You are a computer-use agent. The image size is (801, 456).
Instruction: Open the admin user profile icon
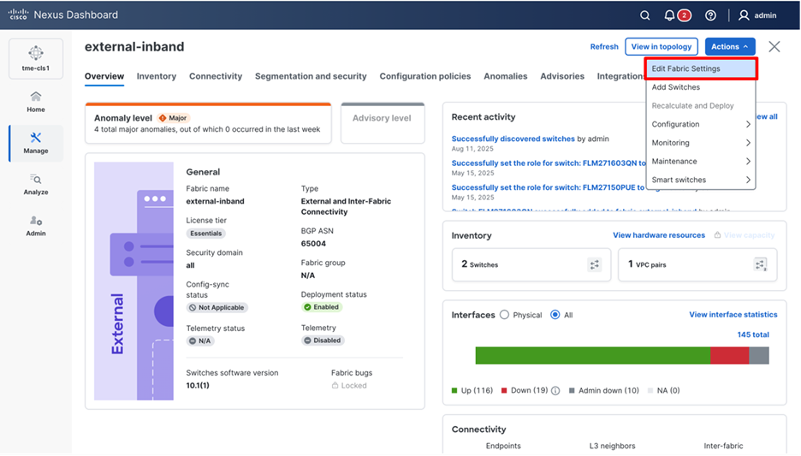click(744, 15)
